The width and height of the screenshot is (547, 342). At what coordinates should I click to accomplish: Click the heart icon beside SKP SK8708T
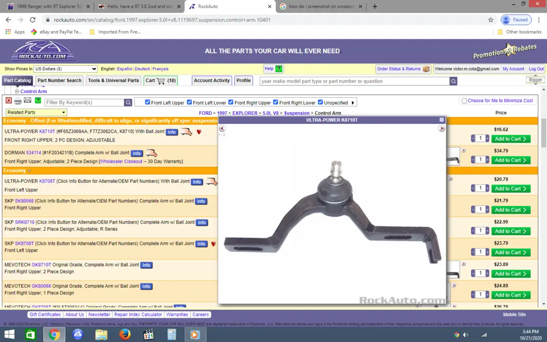pyautogui.click(x=213, y=244)
